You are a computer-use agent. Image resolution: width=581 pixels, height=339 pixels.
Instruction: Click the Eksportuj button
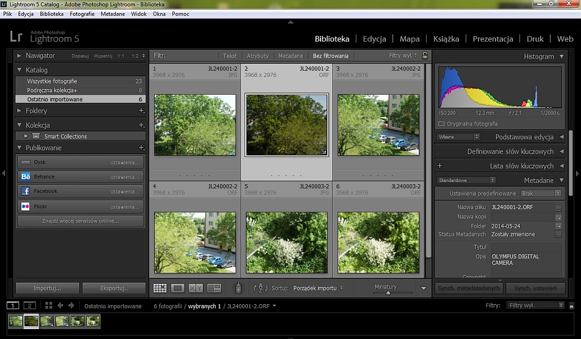[x=114, y=288]
